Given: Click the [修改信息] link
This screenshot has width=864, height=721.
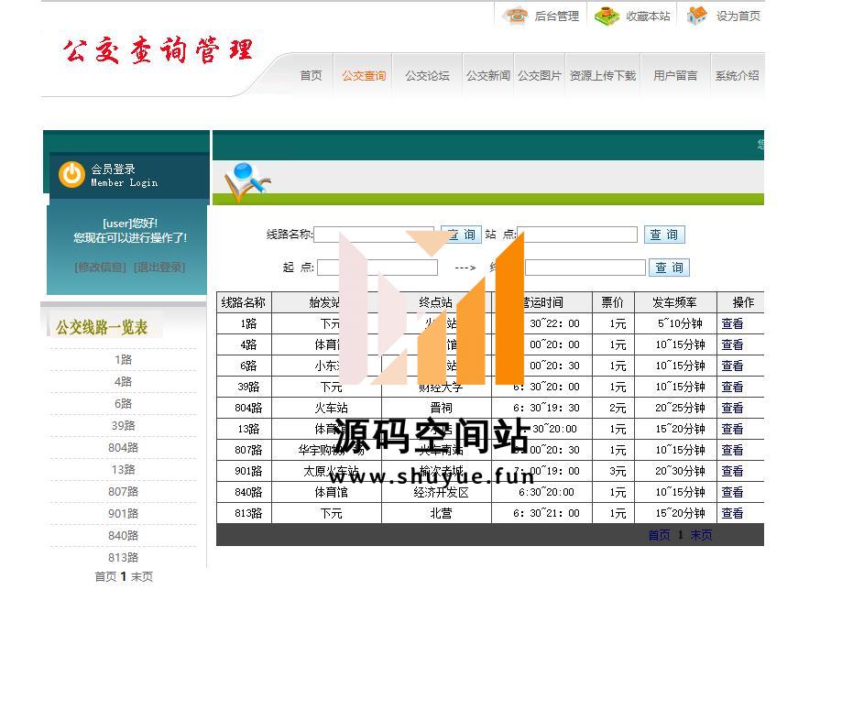Looking at the screenshot, I should [100, 268].
